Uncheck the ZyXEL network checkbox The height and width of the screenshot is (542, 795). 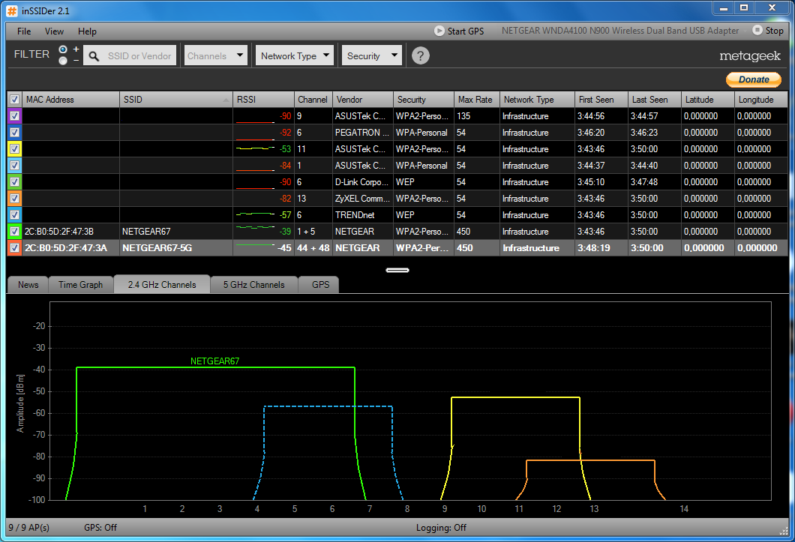pyautogui.click(x=15, y=198)
